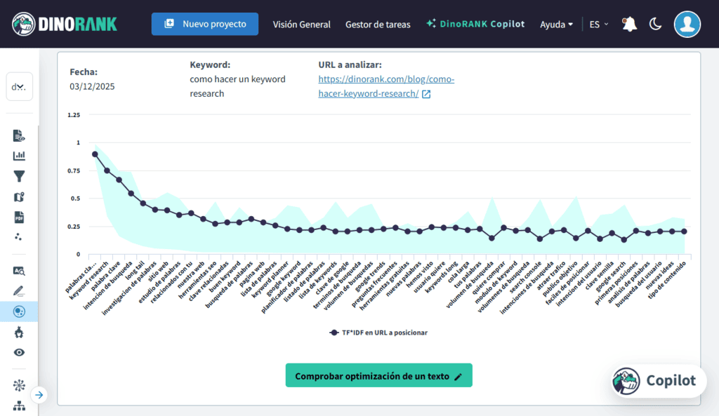Open Gestor de tareas
The width and height of the screenshot is (719, 416).
pos(378,24)
